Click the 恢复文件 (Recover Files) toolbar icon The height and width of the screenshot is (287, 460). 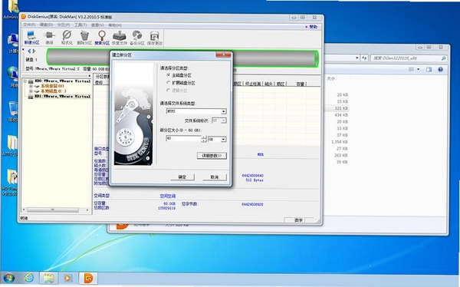120,38
